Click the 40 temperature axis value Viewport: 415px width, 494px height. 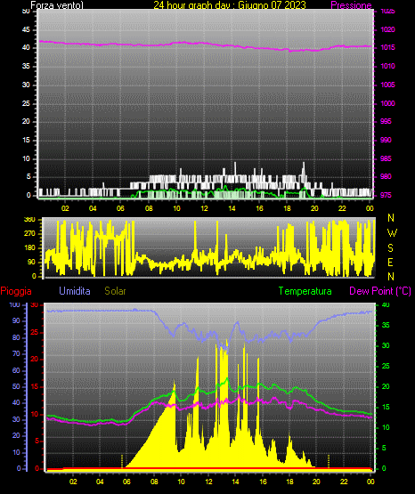pyautogui.click(x=386, y=305)
